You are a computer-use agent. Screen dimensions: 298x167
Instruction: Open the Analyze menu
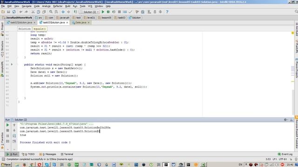point(46,6)
